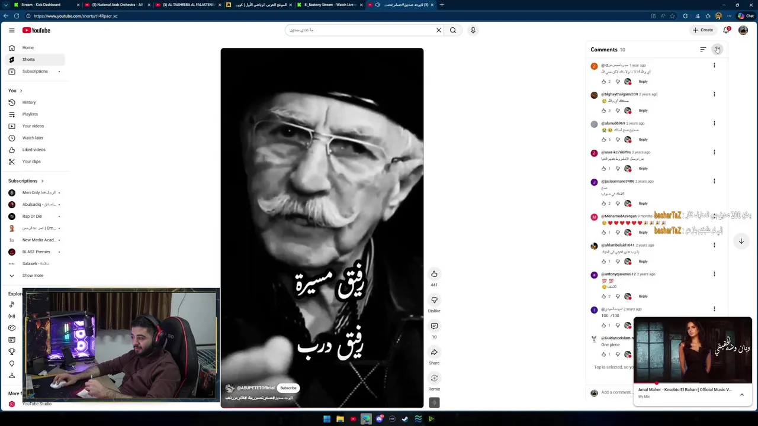This screenshot has height=426, width=758.
Task: Open @MohamedAzerqan's channel link
Action: [618, 217]
